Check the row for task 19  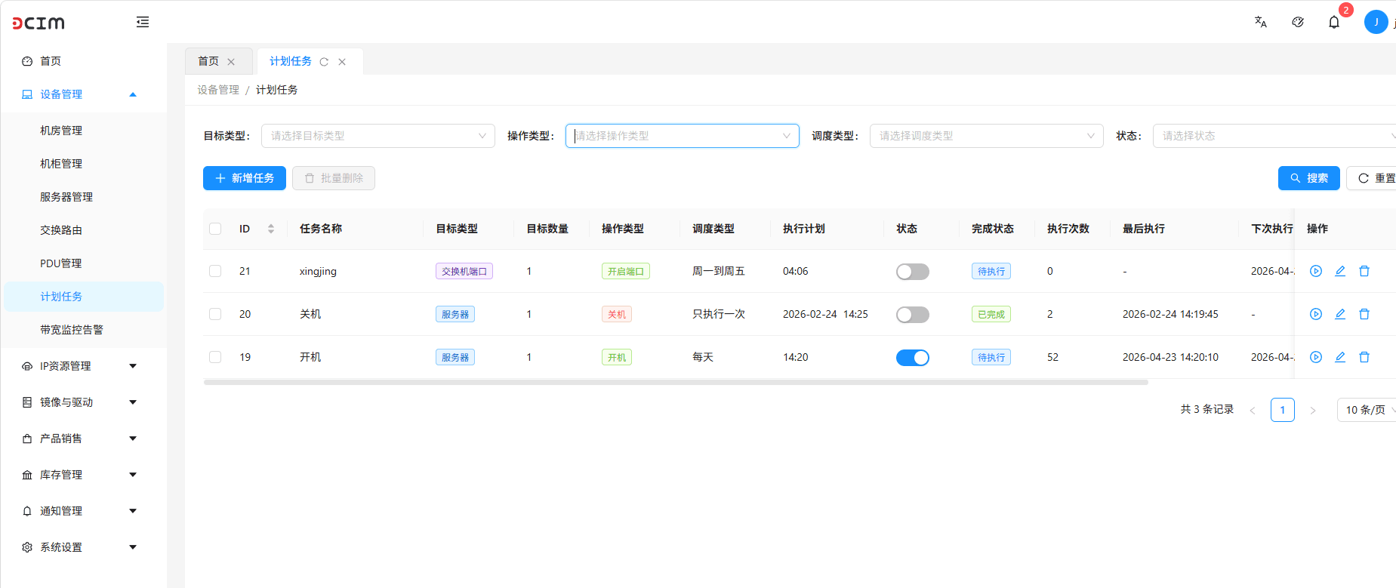(x=215, y=357)
